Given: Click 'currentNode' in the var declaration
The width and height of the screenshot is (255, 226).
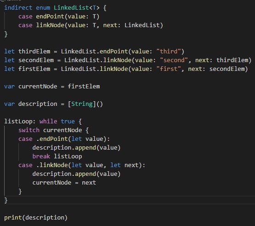Looking at the screenshot, I should (38, 87).
